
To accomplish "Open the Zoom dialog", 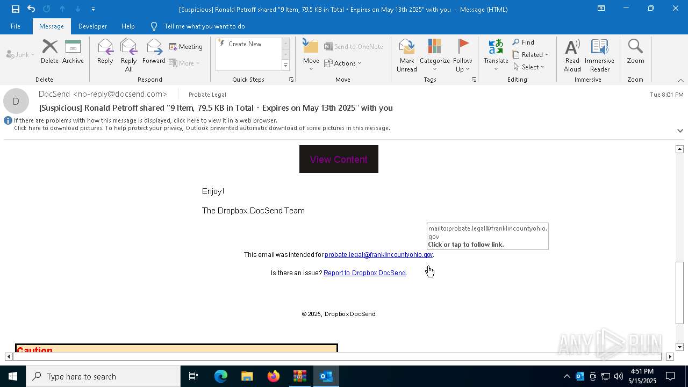I will 635,52.
